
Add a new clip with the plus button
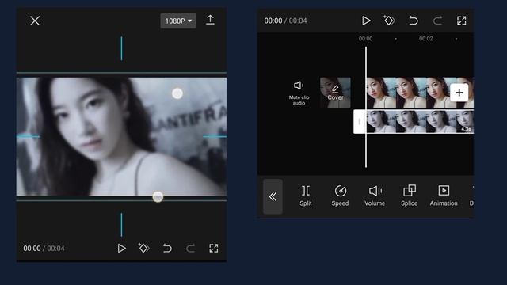[x=459, y=93]
